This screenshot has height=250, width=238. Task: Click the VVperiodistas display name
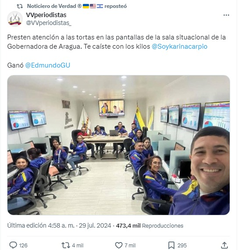click(x=46, y=15)
